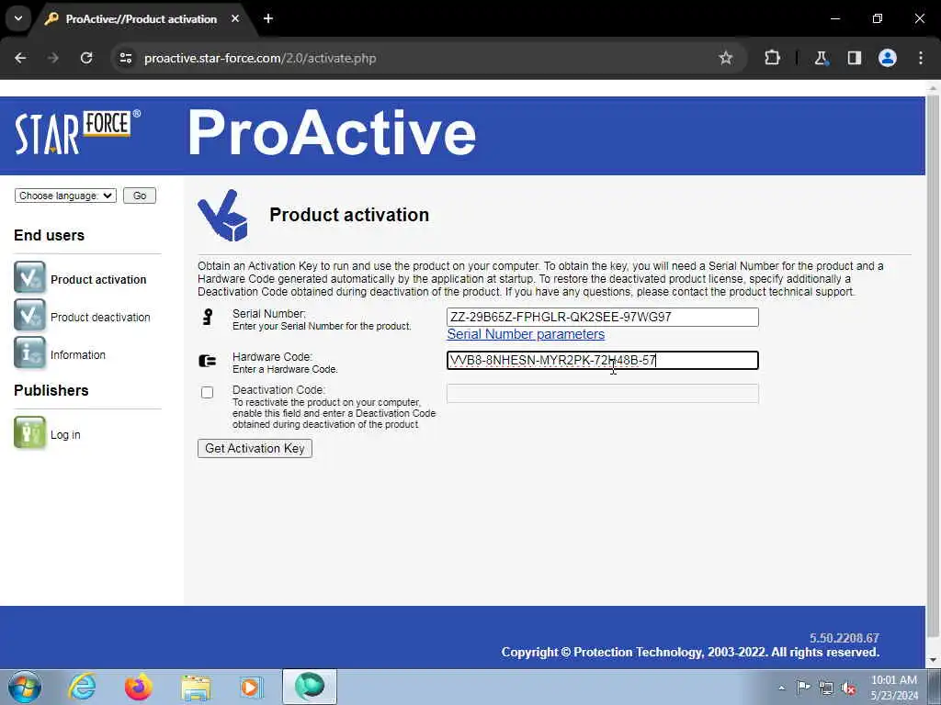Click the Product activation page heading
Image resolution: width=941 pixels, height=705 pixels.
coord(349,215)
